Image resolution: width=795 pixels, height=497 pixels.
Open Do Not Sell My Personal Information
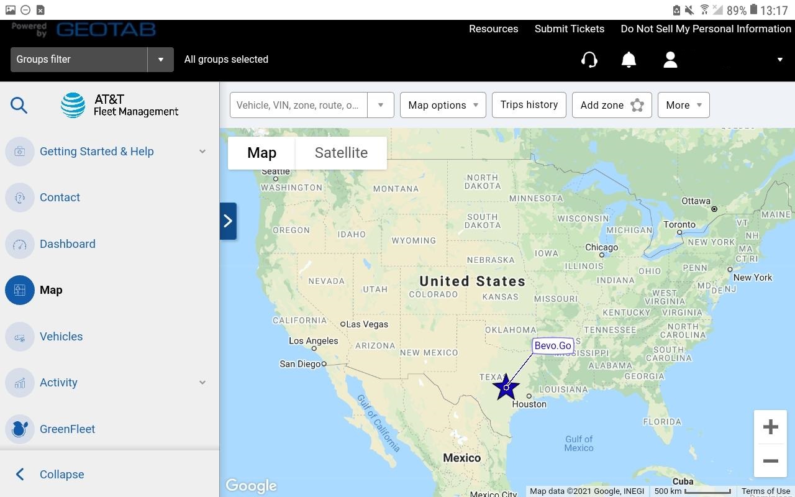[706, 29]
